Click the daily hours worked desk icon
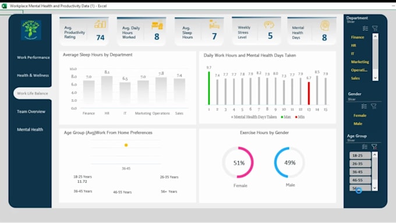This screenshot has height=223, width=396. (157, 25)
